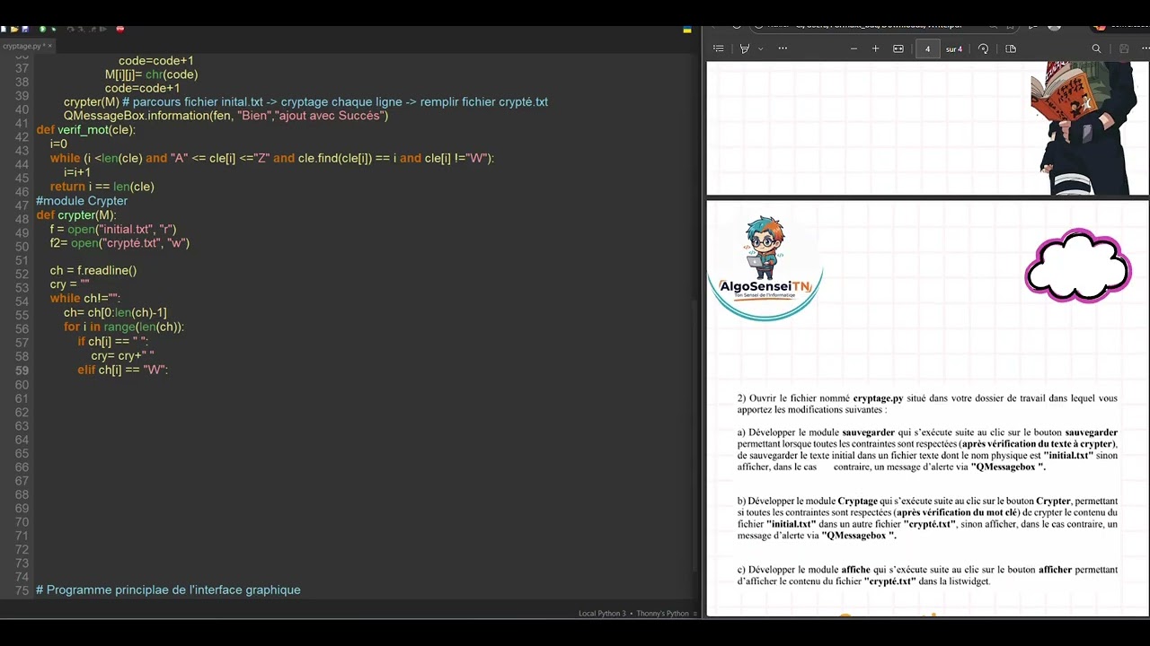Debug the current script with the bug icon

tap(54, 30)
